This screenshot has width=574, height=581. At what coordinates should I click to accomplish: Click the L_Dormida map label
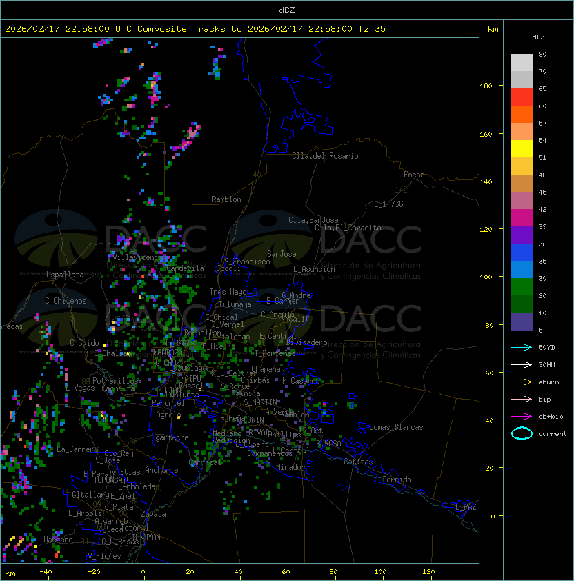point(393,480)
